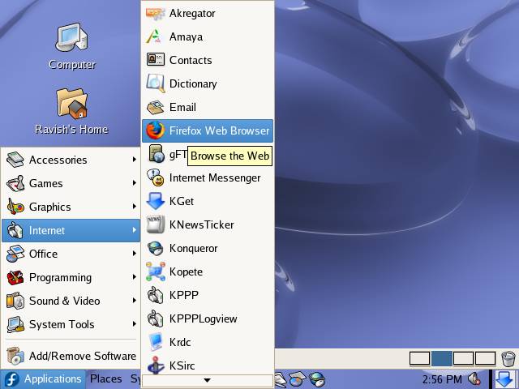Click the volume speaker icon in the panel
The height and width of the screenshot is (389, 519).
pyautogui.click(x=475, y=378)
